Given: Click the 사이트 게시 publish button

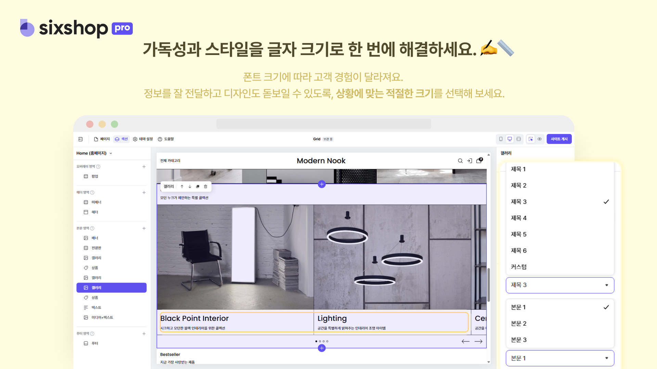Looking at the screenshot, I should (x=559, y=139).
